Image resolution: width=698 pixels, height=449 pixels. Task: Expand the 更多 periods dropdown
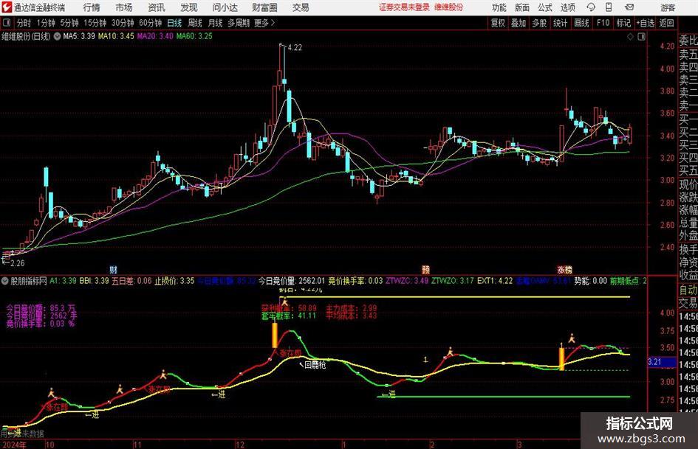[x=264, y=23]
